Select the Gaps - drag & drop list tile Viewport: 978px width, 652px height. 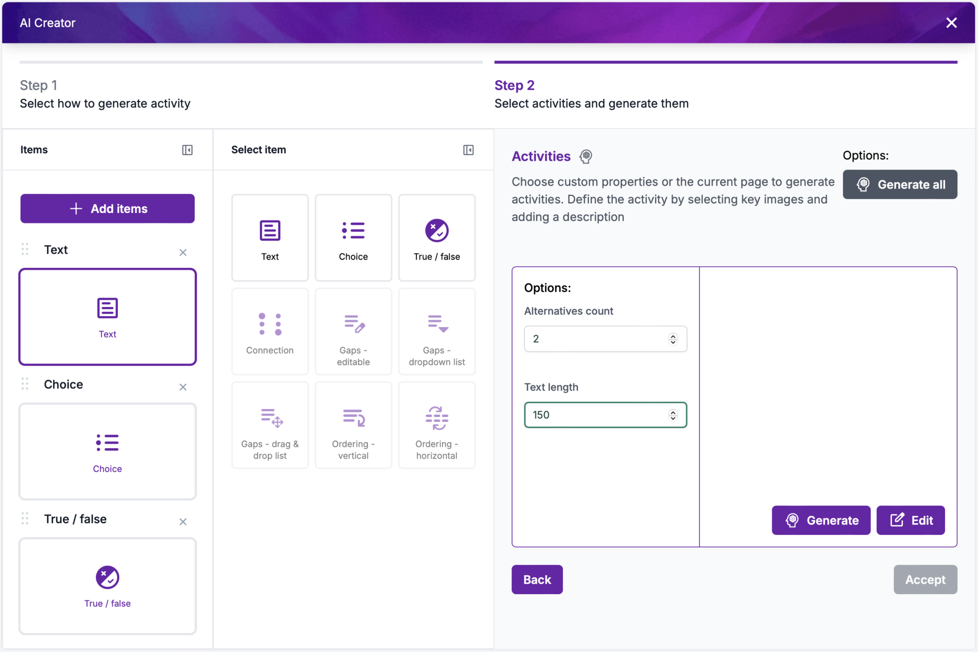pyautogui.click(x=270, y=425)
